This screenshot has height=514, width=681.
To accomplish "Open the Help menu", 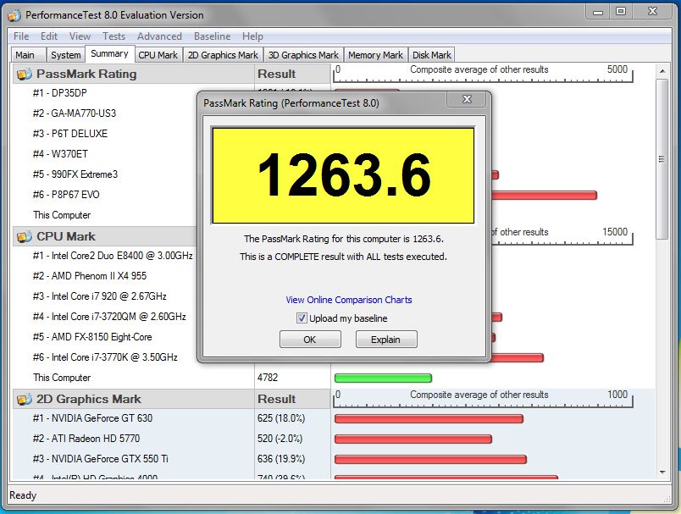I will coord(252,36).
